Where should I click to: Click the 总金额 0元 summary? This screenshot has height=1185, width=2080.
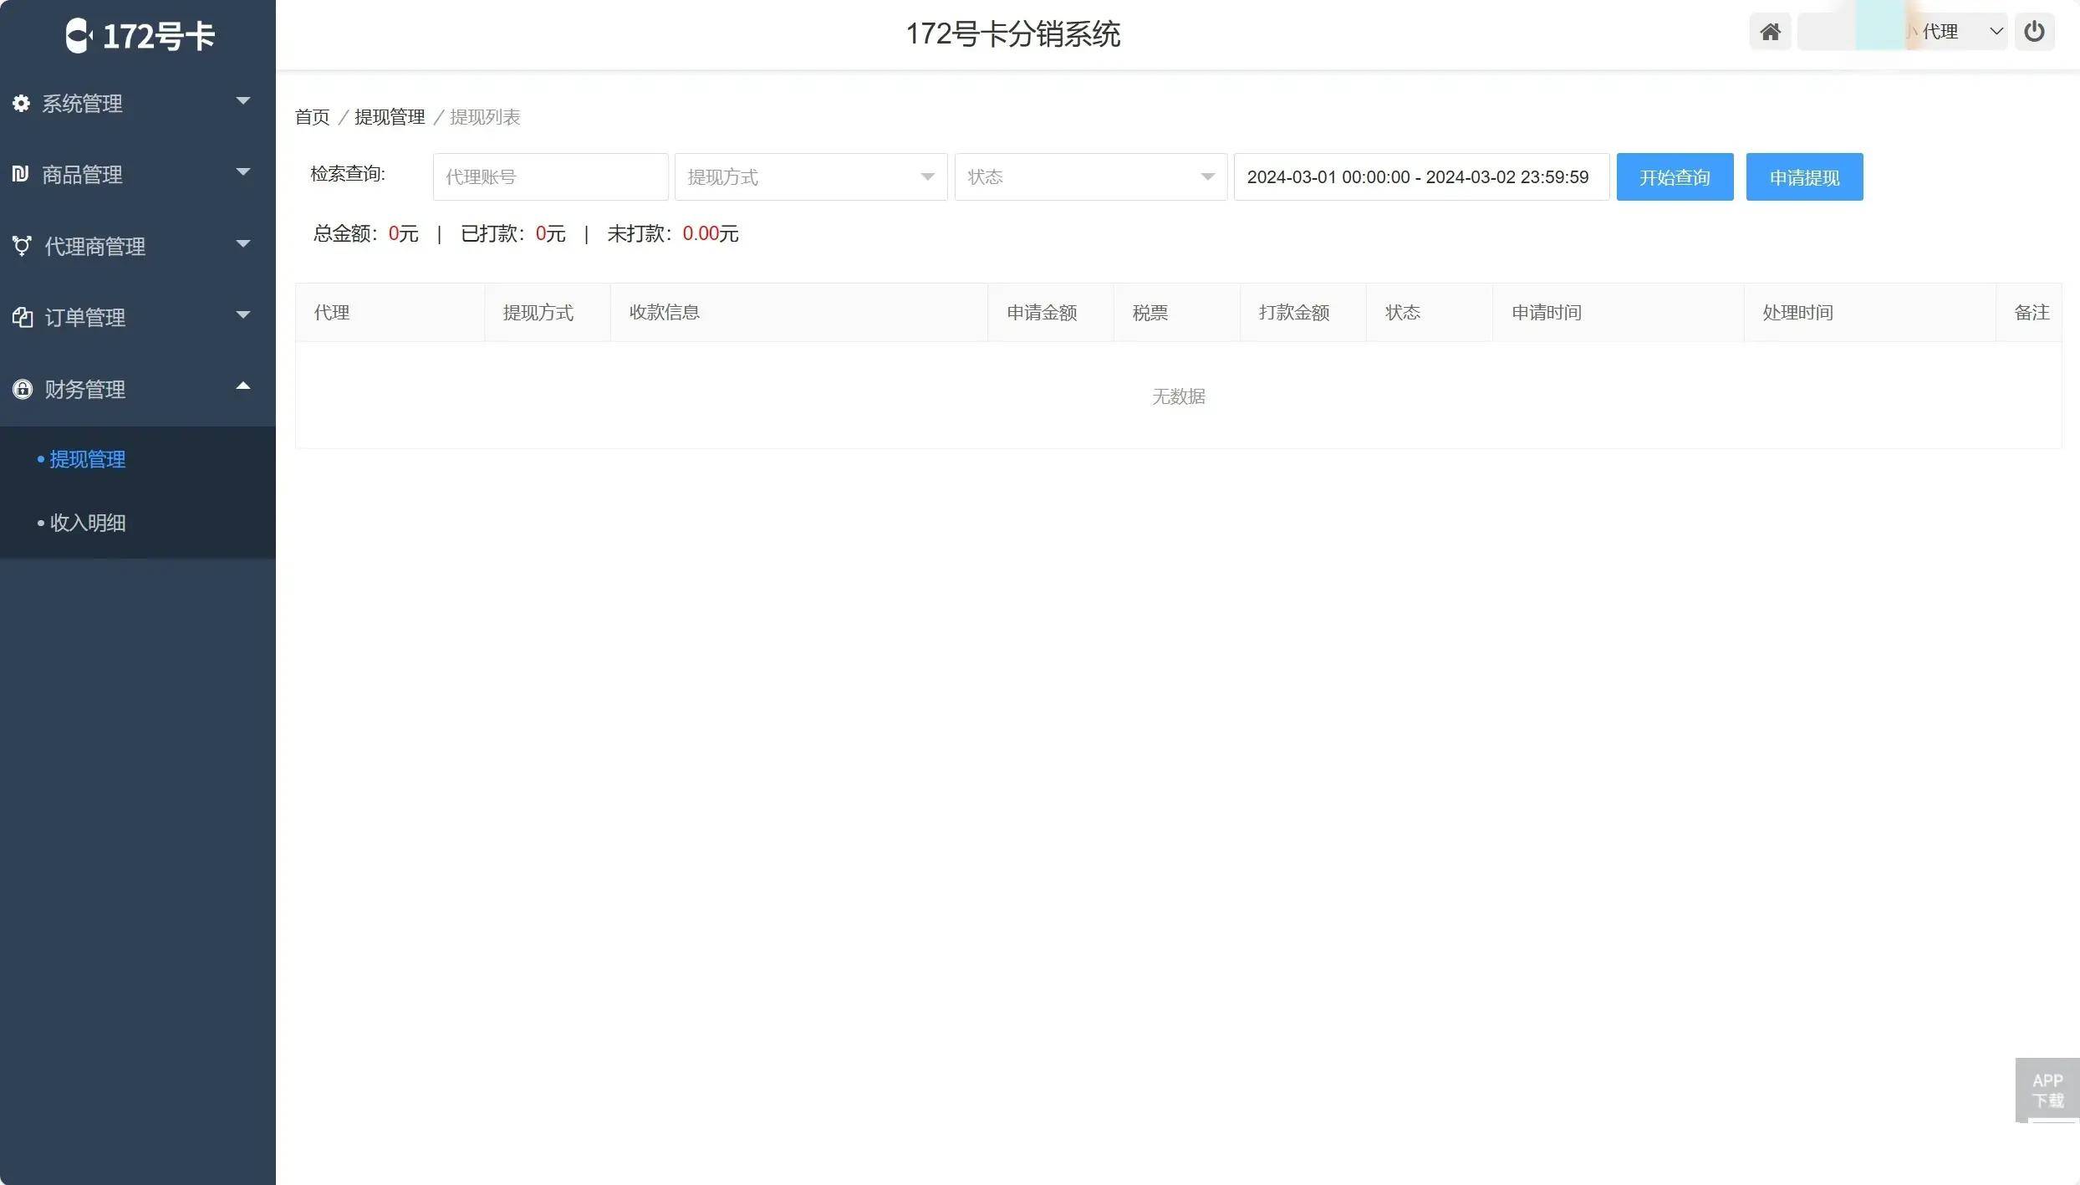pyautogui.click(x=365, y=233)
